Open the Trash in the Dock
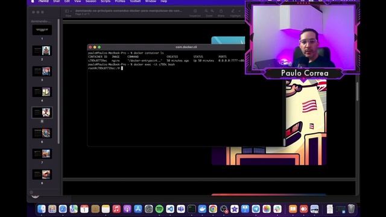The width and height of the screenshot is (386, 217). click(351, 209)
